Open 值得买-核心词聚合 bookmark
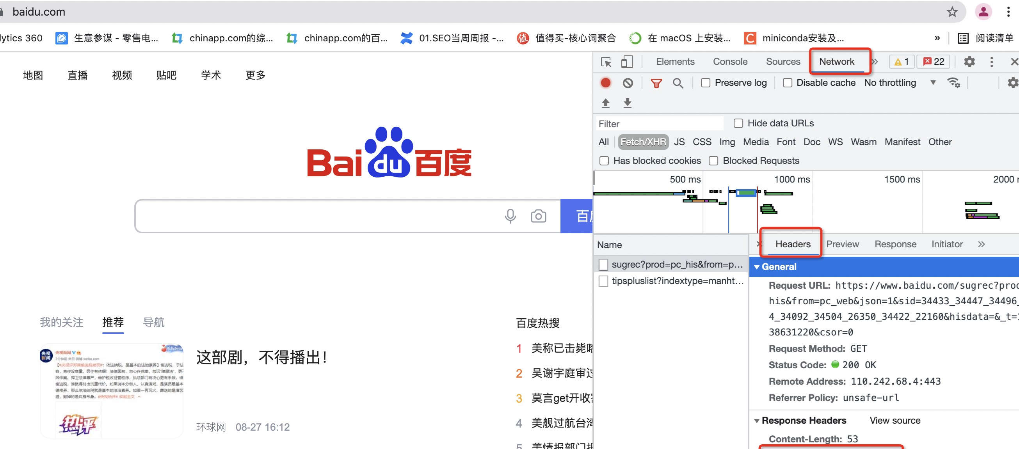This screenshot has width=1019, height=449. pyautogui.click(x=566, y=38)
